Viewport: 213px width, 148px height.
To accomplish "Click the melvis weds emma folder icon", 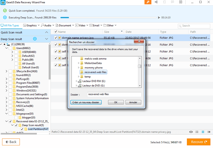I will (x=82, y=58).
